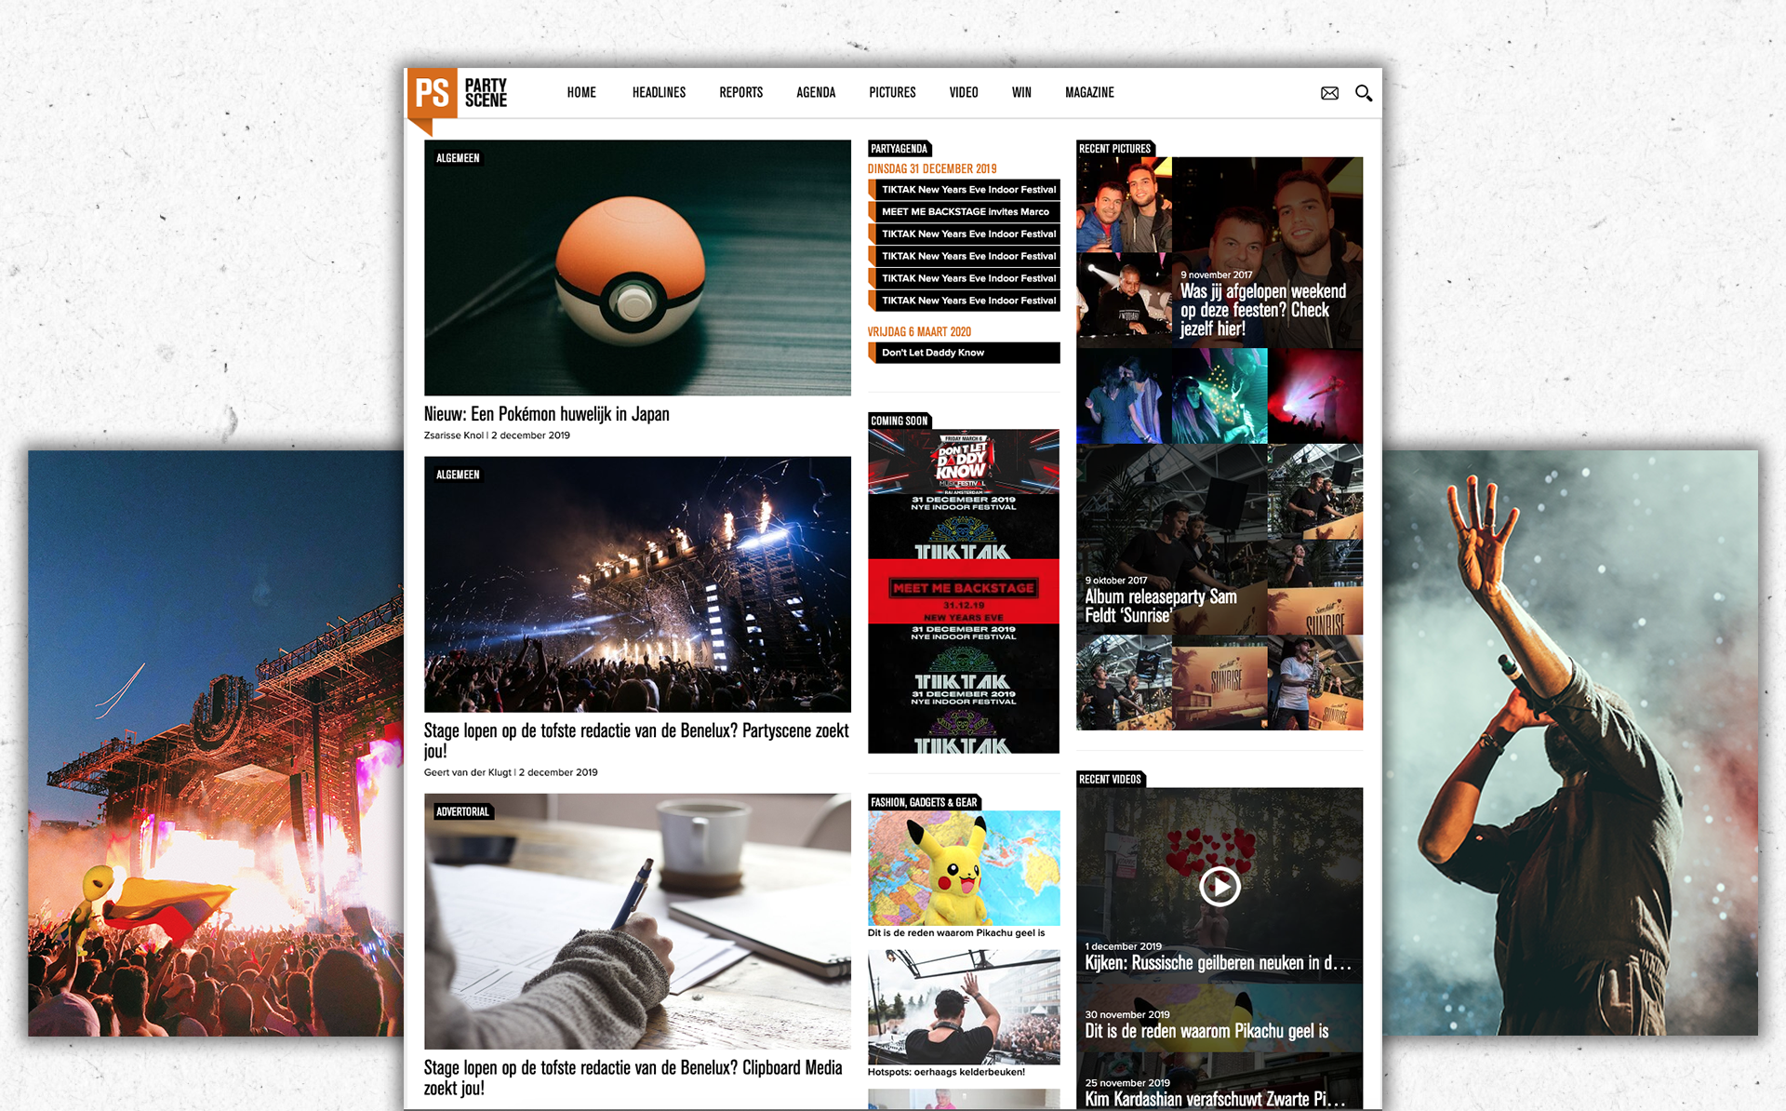Open 'Dit is de reden waarom Pikachu geel is' caption
Viewport: 1786px width, 1111px height.
point(956,932)
